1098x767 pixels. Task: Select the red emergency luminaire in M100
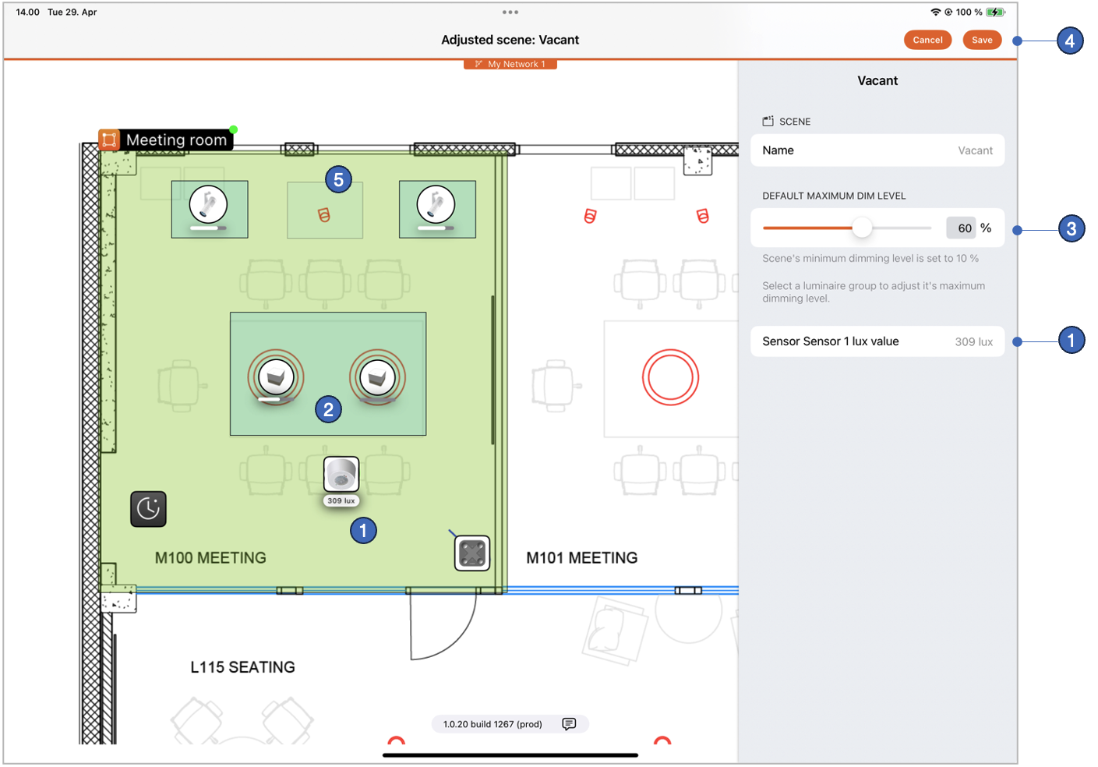(x=324, y=215)
